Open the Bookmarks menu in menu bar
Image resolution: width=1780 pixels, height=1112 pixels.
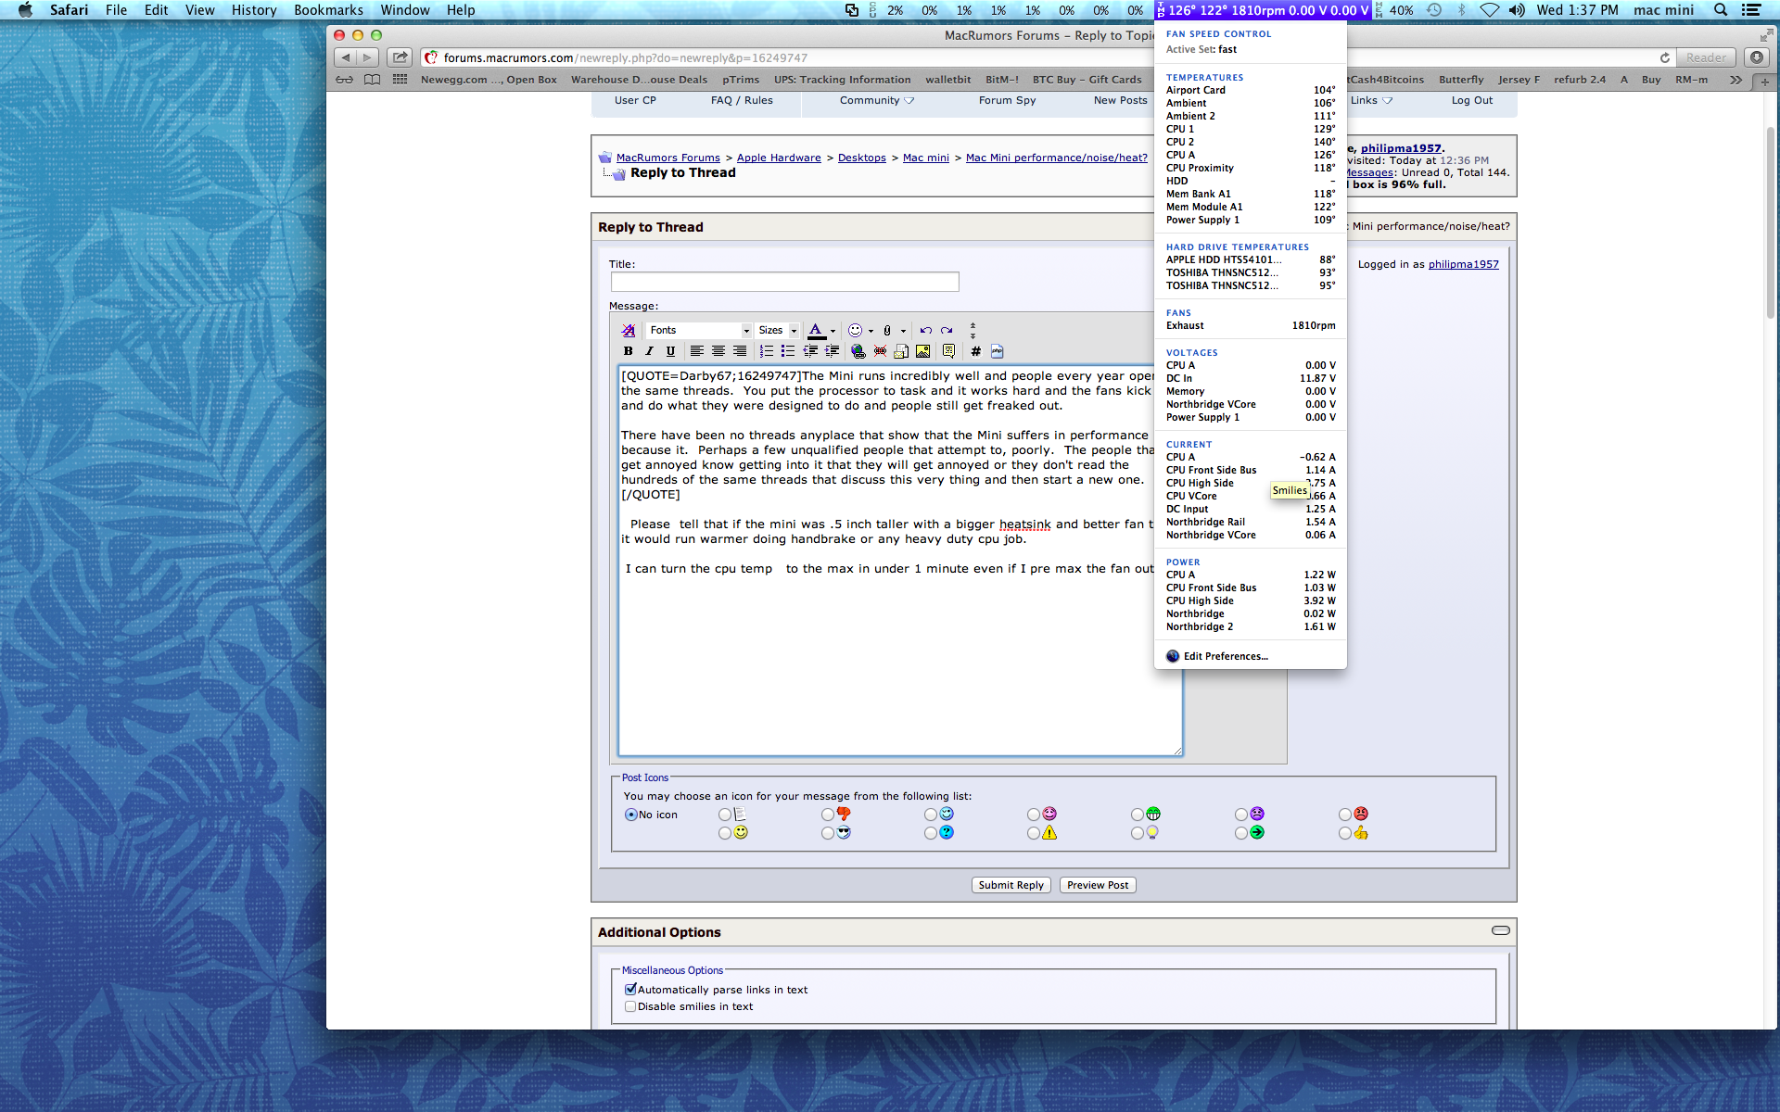pos(328,10)
